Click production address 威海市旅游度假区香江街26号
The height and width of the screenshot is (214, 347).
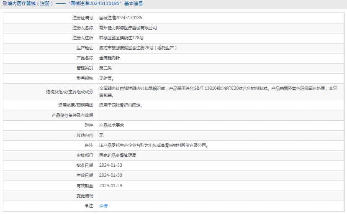coord(138,48)
